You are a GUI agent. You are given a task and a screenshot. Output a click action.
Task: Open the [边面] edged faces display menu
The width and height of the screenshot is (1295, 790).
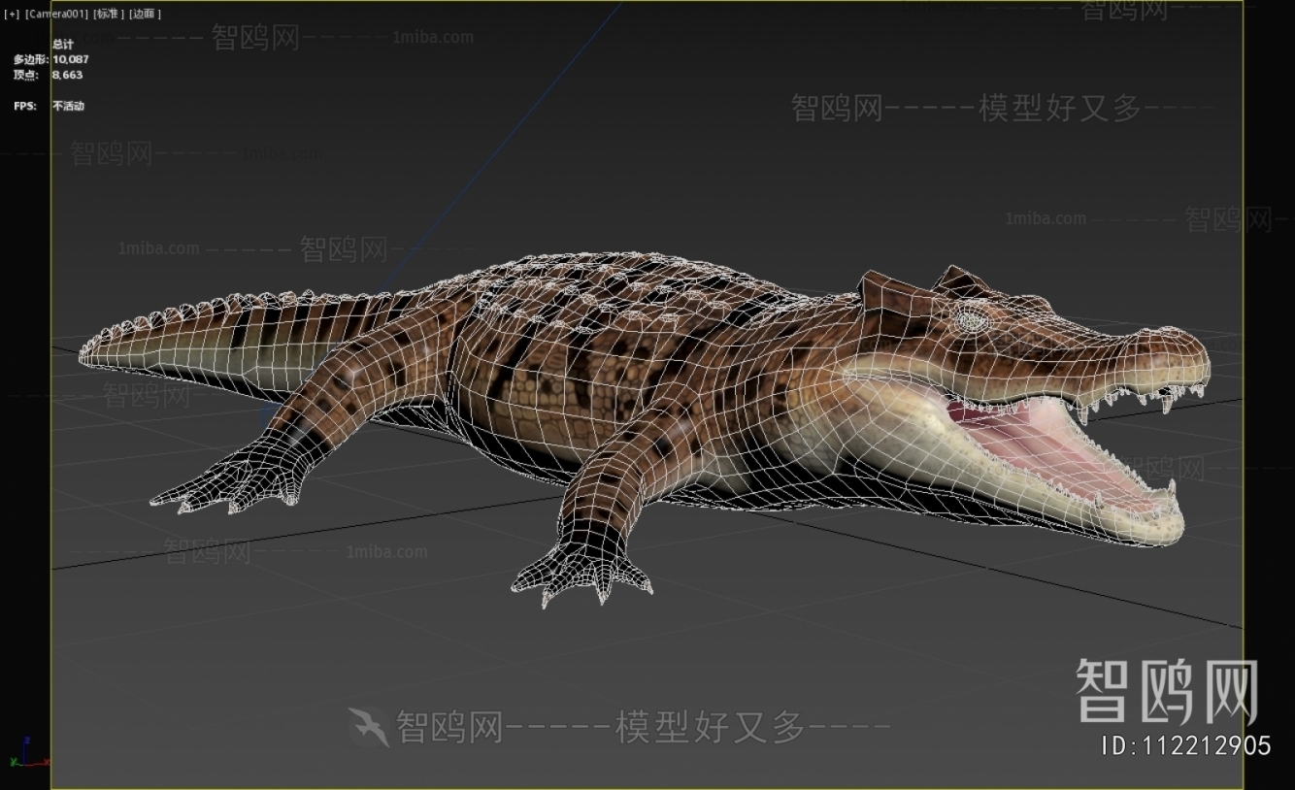145,14
